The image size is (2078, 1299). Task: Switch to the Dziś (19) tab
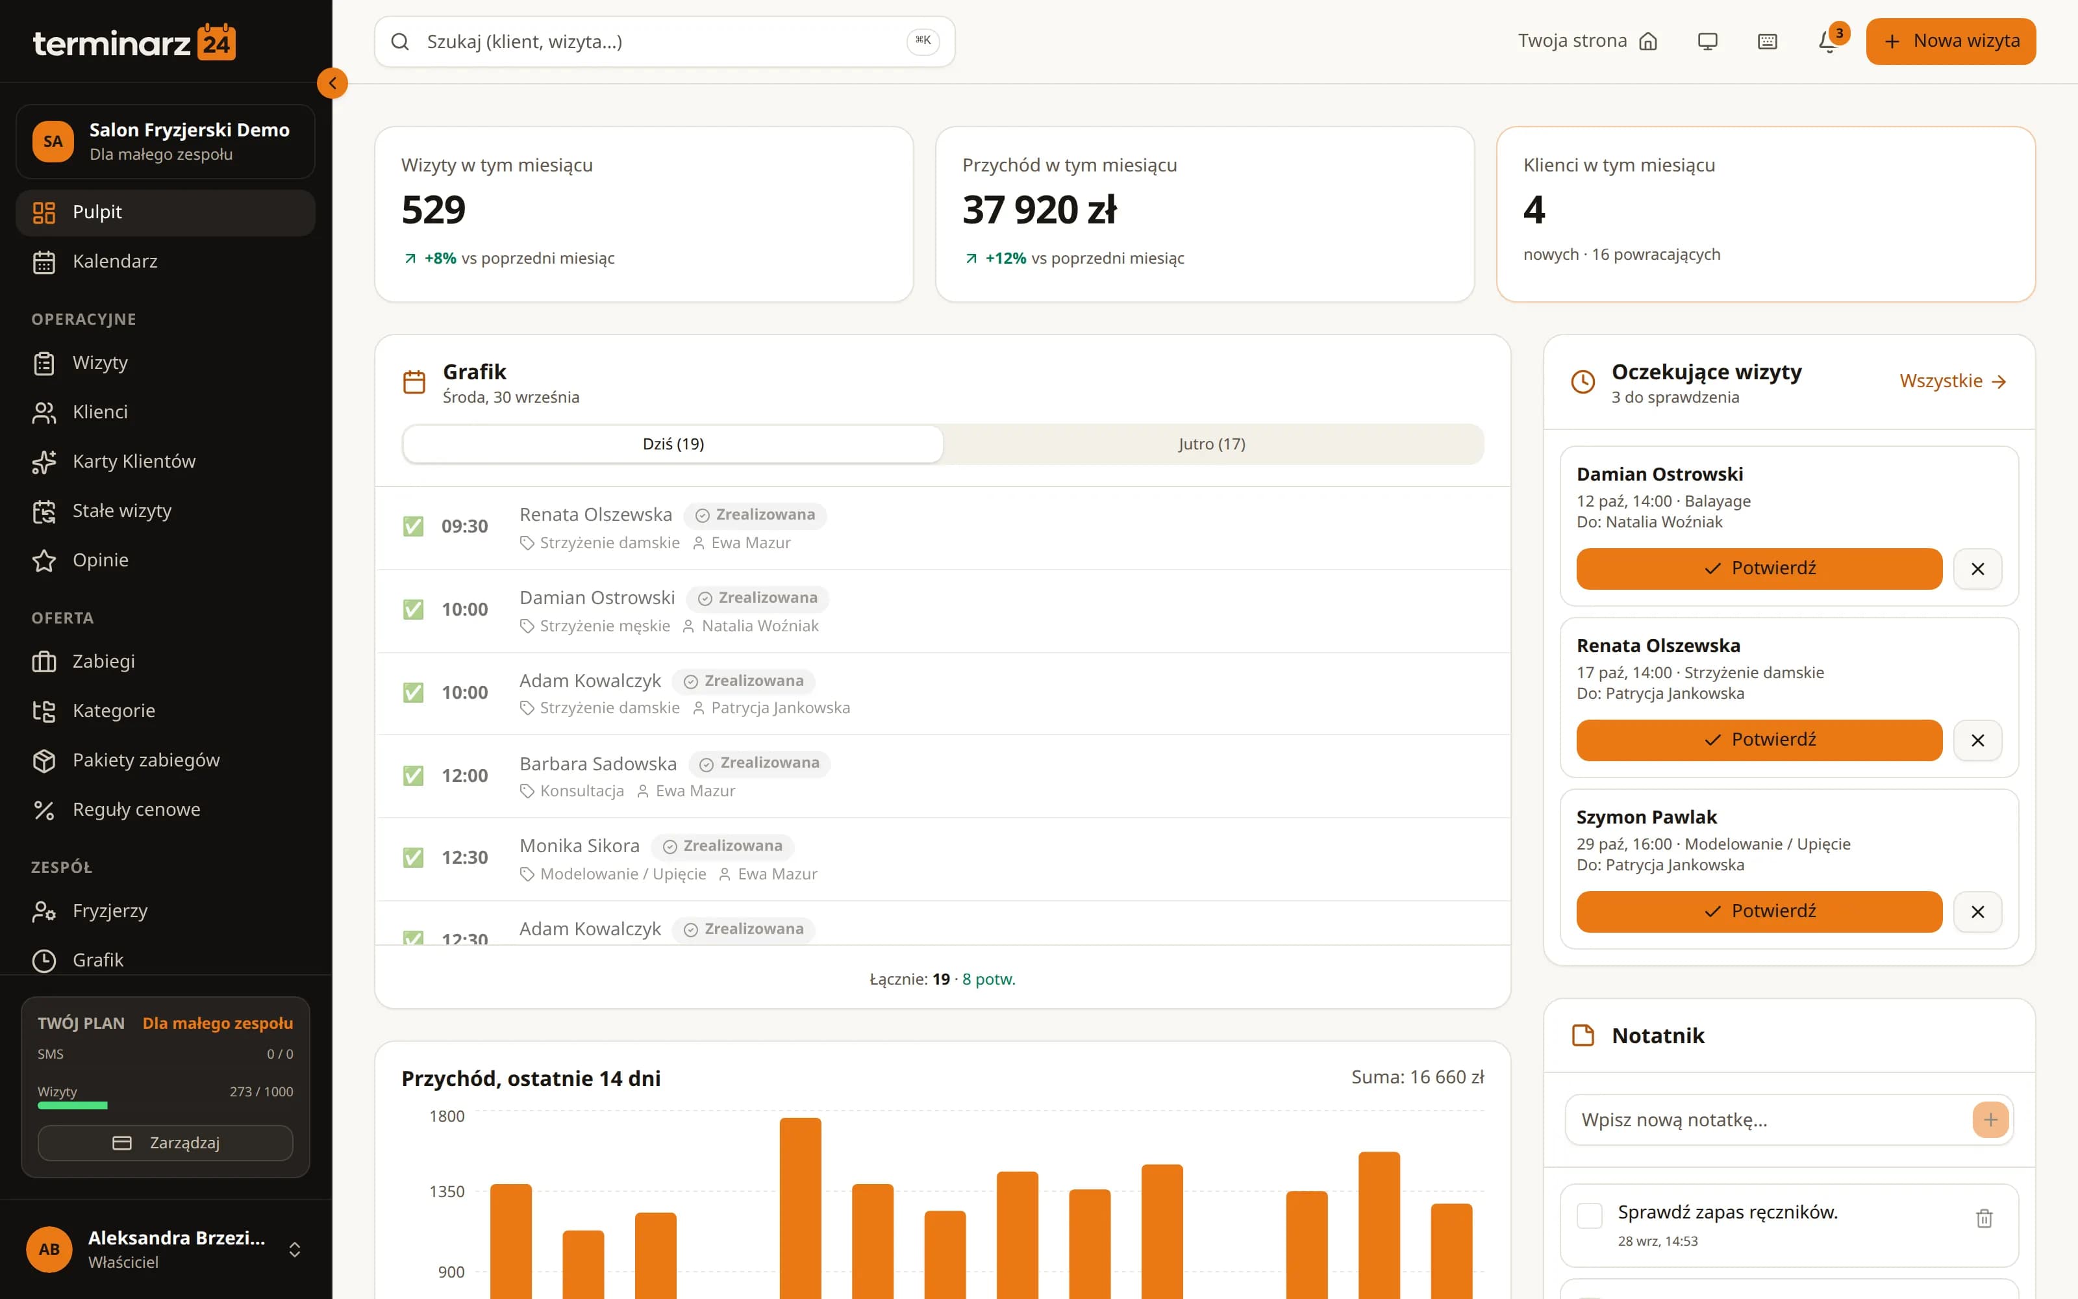tap(673, 444)
